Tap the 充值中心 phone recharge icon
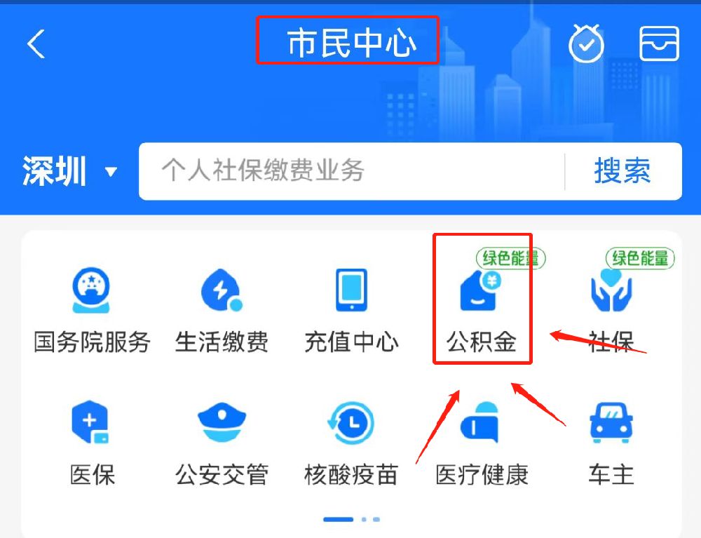This screenshot has width=701, height=538. 351,290
